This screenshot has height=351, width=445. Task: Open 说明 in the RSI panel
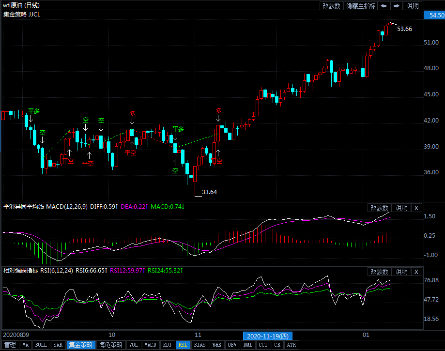(x=401, y=272)
